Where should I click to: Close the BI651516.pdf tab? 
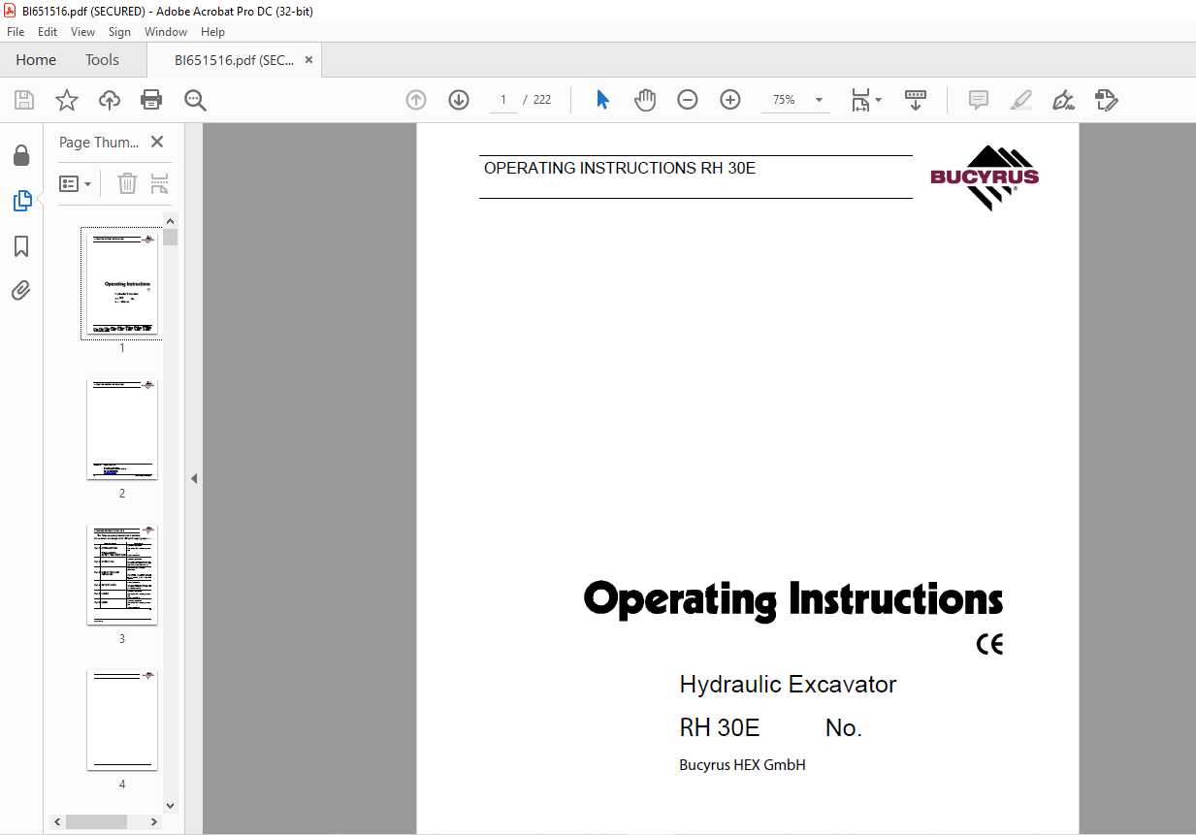308,60
